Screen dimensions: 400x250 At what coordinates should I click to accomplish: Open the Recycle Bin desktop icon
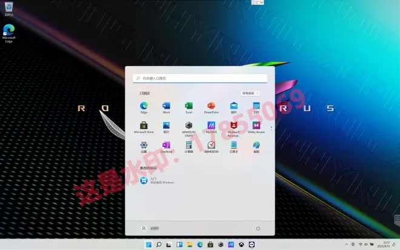pos(8,8)
